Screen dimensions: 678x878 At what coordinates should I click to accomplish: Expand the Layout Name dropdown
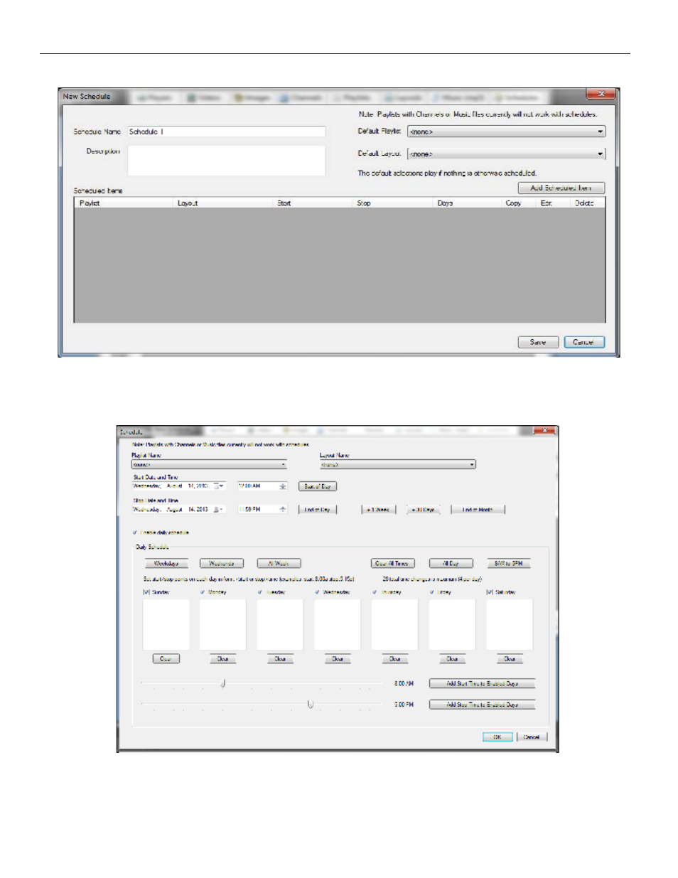397,464
